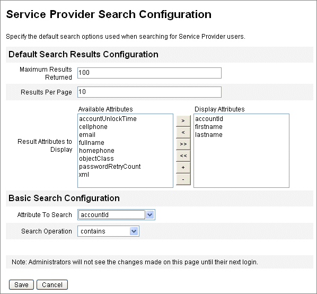
Task: Select lastname in Display Attributes list
Action: (x=209, y=135)
